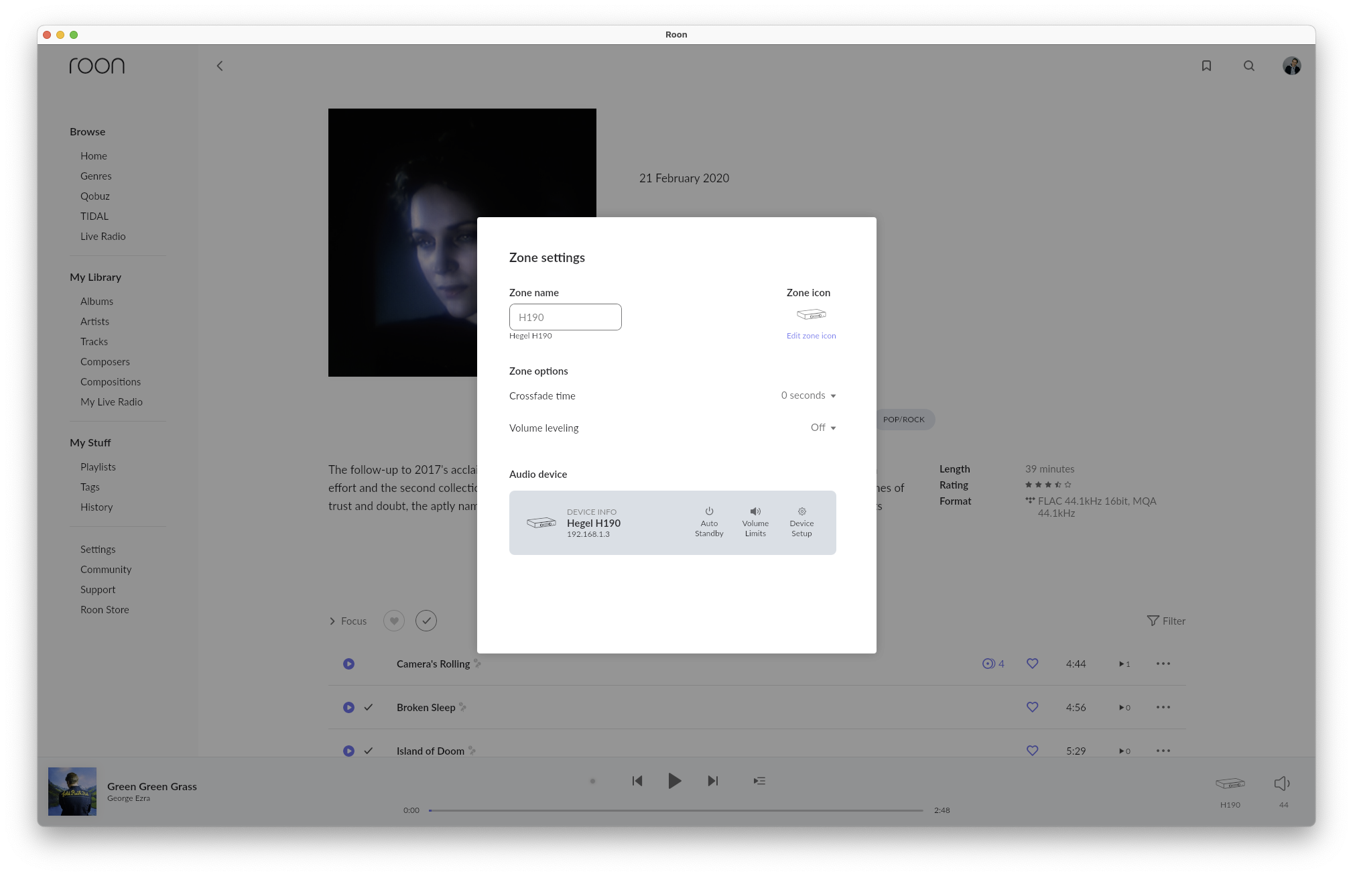The height and width of the screenshot is (876, 1353).
Task: Click George Ezra artist name
Action: pyautogui.click(x=129, y=798)
